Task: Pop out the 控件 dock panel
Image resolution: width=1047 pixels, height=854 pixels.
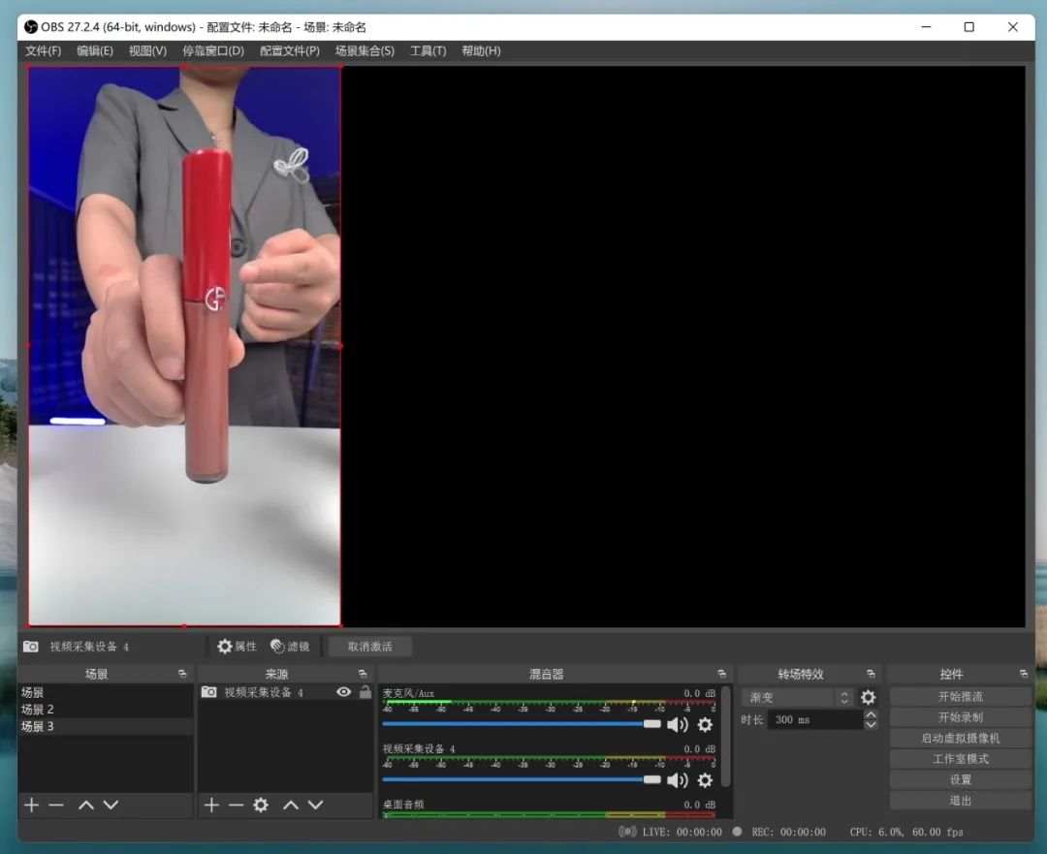Action: pyautogui.click(x=1024, y=674)
